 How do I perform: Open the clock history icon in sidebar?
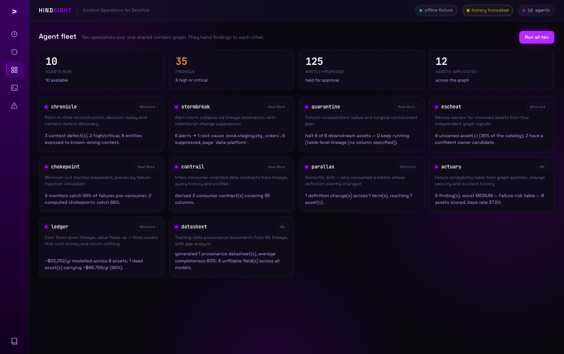[x=15, y=34]
